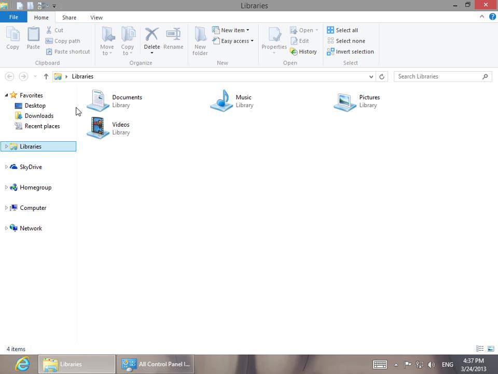Click All Control Panel Items taskbar button

point(156,365)
